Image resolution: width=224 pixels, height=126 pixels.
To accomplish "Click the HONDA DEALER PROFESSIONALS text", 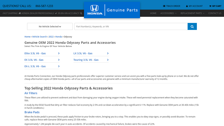I will pos(38,13).
